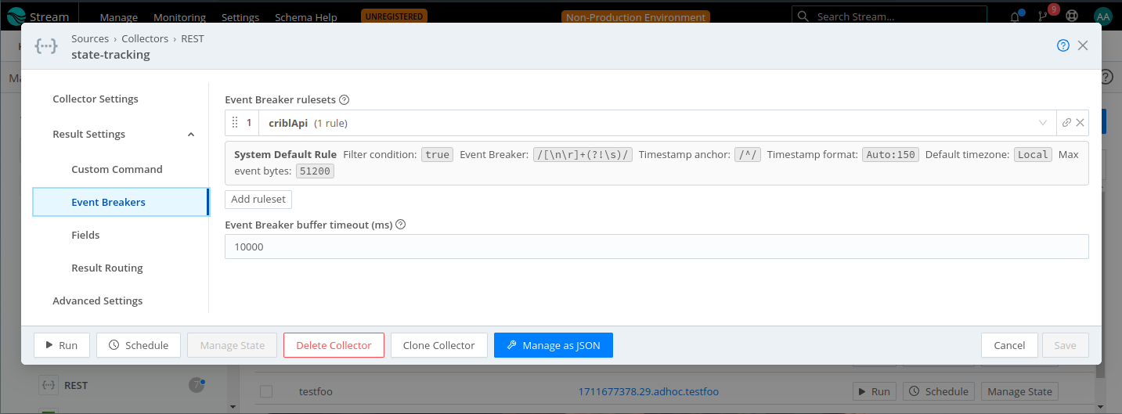The height and width of the screenshot is (414, 1122).
Task: Open the criblApi ruleset link icon
Action: click(x=1066, y=123)
